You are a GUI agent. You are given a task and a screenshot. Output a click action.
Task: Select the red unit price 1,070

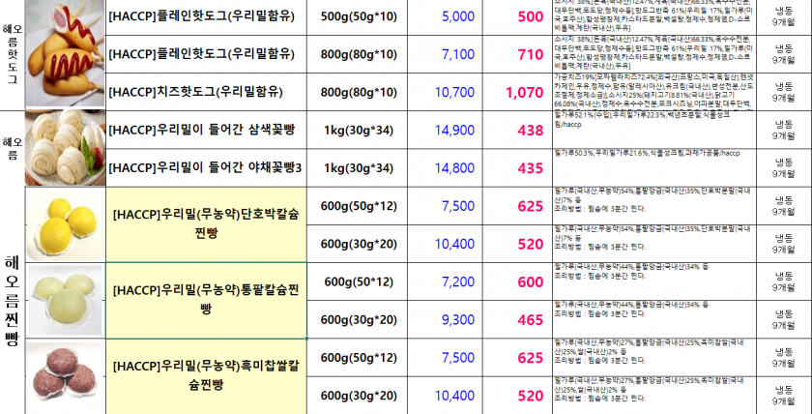525,92
